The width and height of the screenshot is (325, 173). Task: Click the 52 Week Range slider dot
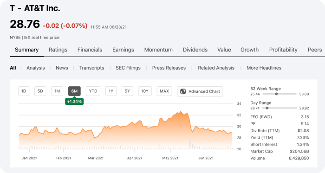[276, 94]
